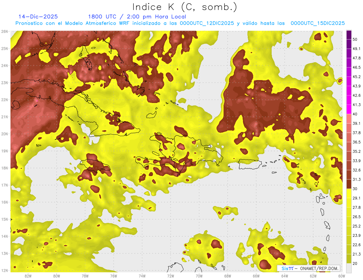The image size is (363, 280).
Task: Click the colorbar value '36.5'
Action: [357, 142]
